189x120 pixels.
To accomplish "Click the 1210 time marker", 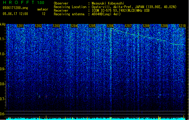I will pyautogui.click(x=182, y=26).
